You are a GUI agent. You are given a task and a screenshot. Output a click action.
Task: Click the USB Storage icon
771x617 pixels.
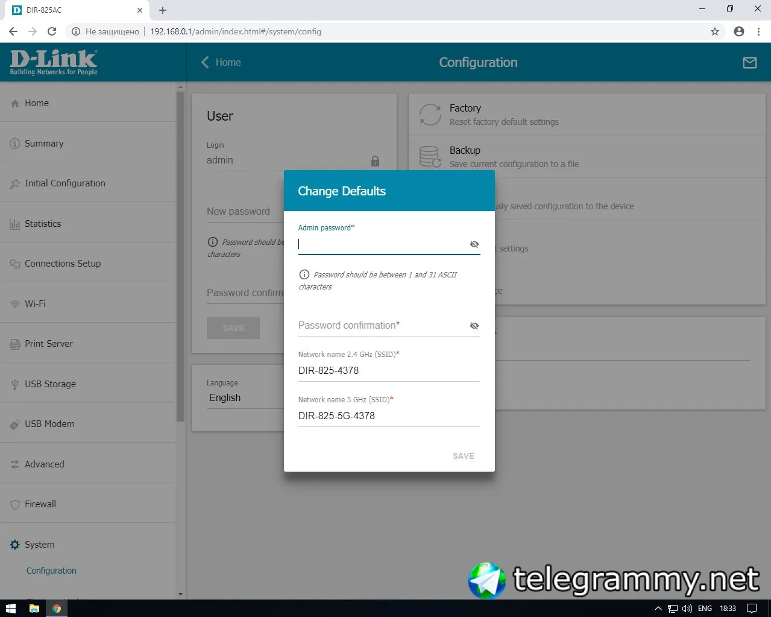point(15,384)
